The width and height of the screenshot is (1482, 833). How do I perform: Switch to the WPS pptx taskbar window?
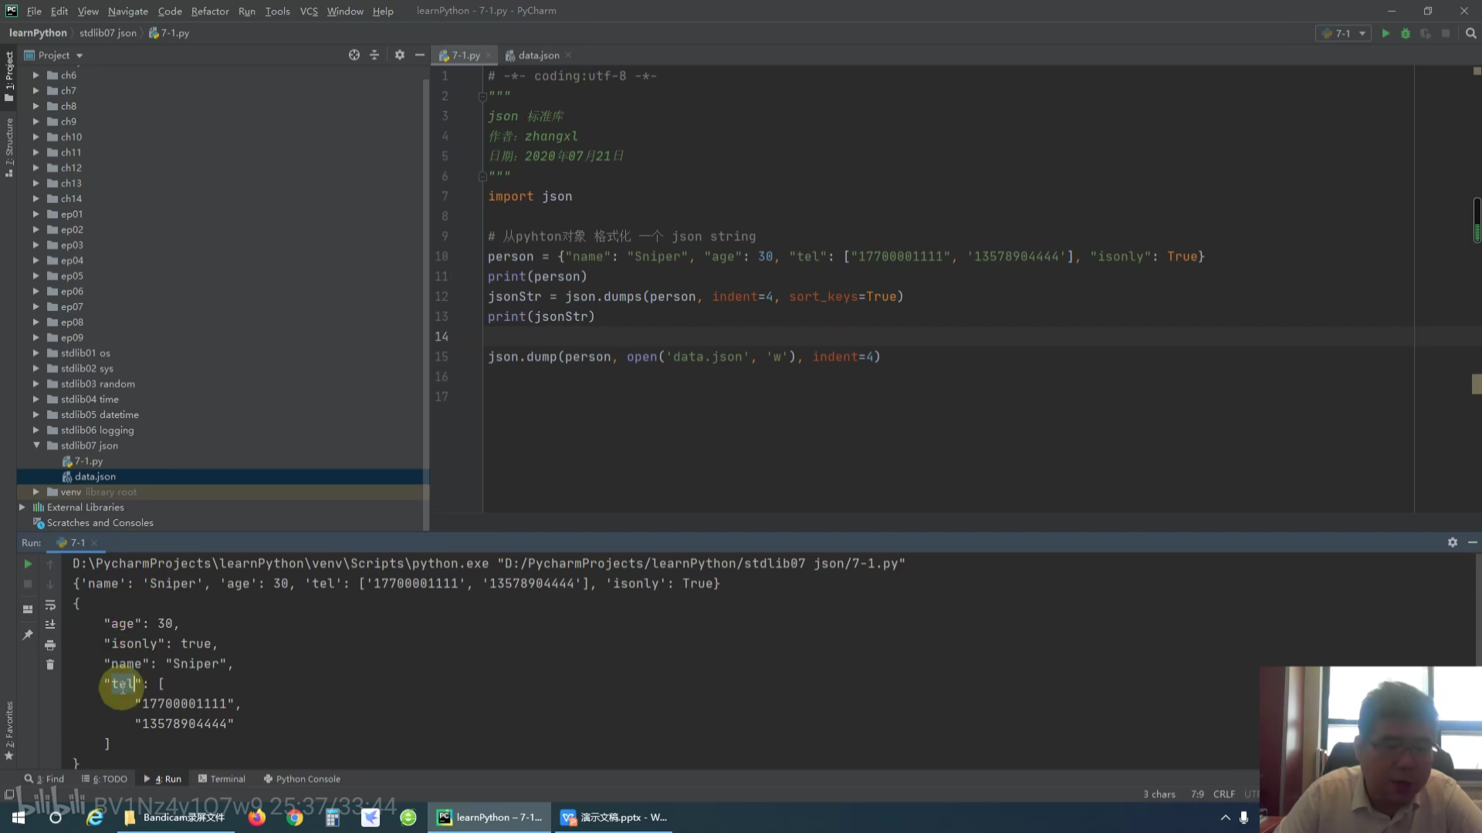614,818
